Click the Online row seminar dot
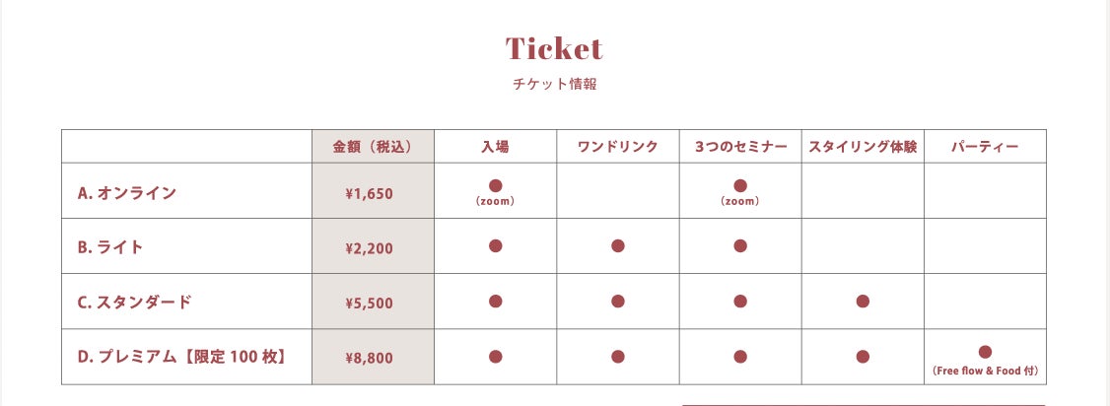 point(740,185)
